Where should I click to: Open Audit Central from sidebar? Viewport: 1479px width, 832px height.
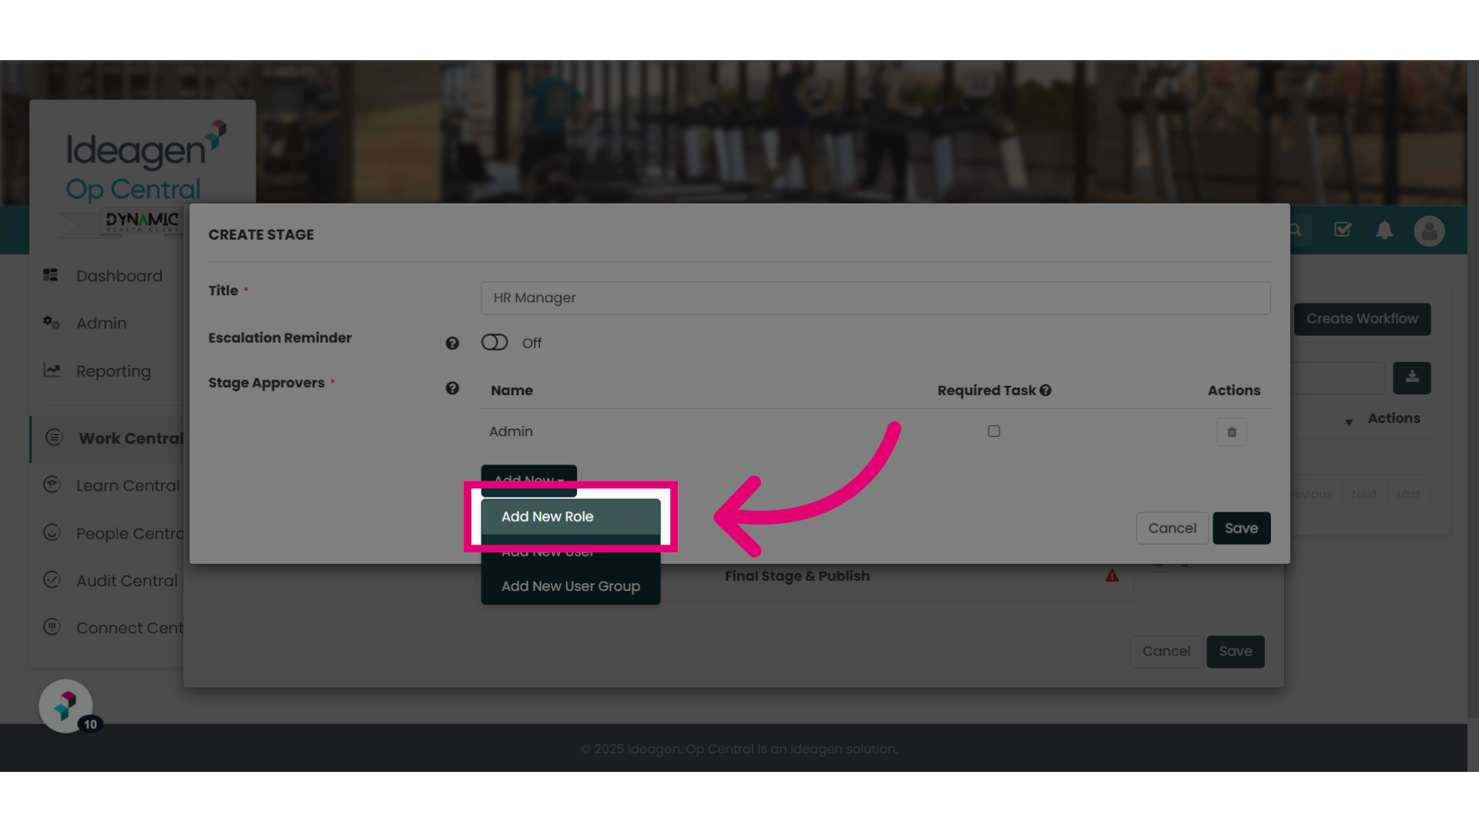(x=127, y=581)
